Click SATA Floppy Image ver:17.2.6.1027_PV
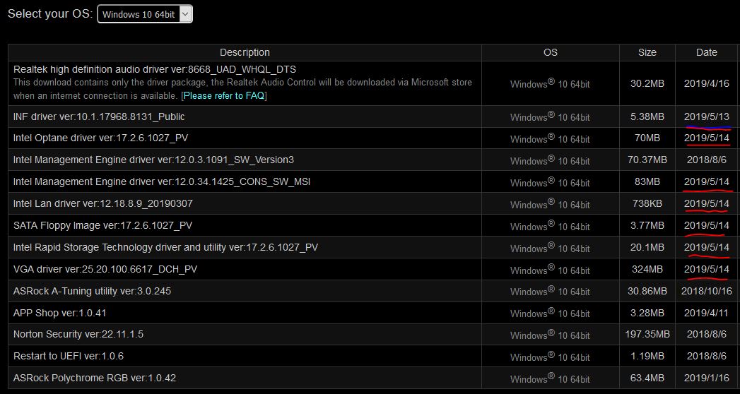The width and height of the screenshot is (740, 394). [x=103, y=225]
